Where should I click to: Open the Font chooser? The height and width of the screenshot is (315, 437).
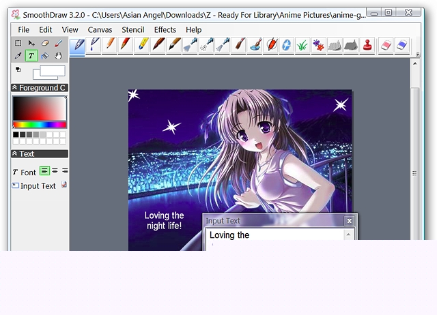point(25,172)
